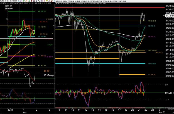This screenshot has width=174, height=114.
Task: Click the 28 08:00 timestamp at top left
Action: (x=9, y=8)
